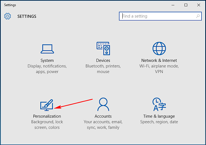Screen dimensions: 206x145
Task: Open the Network & Internet globe icon
Action: point(159,48)
